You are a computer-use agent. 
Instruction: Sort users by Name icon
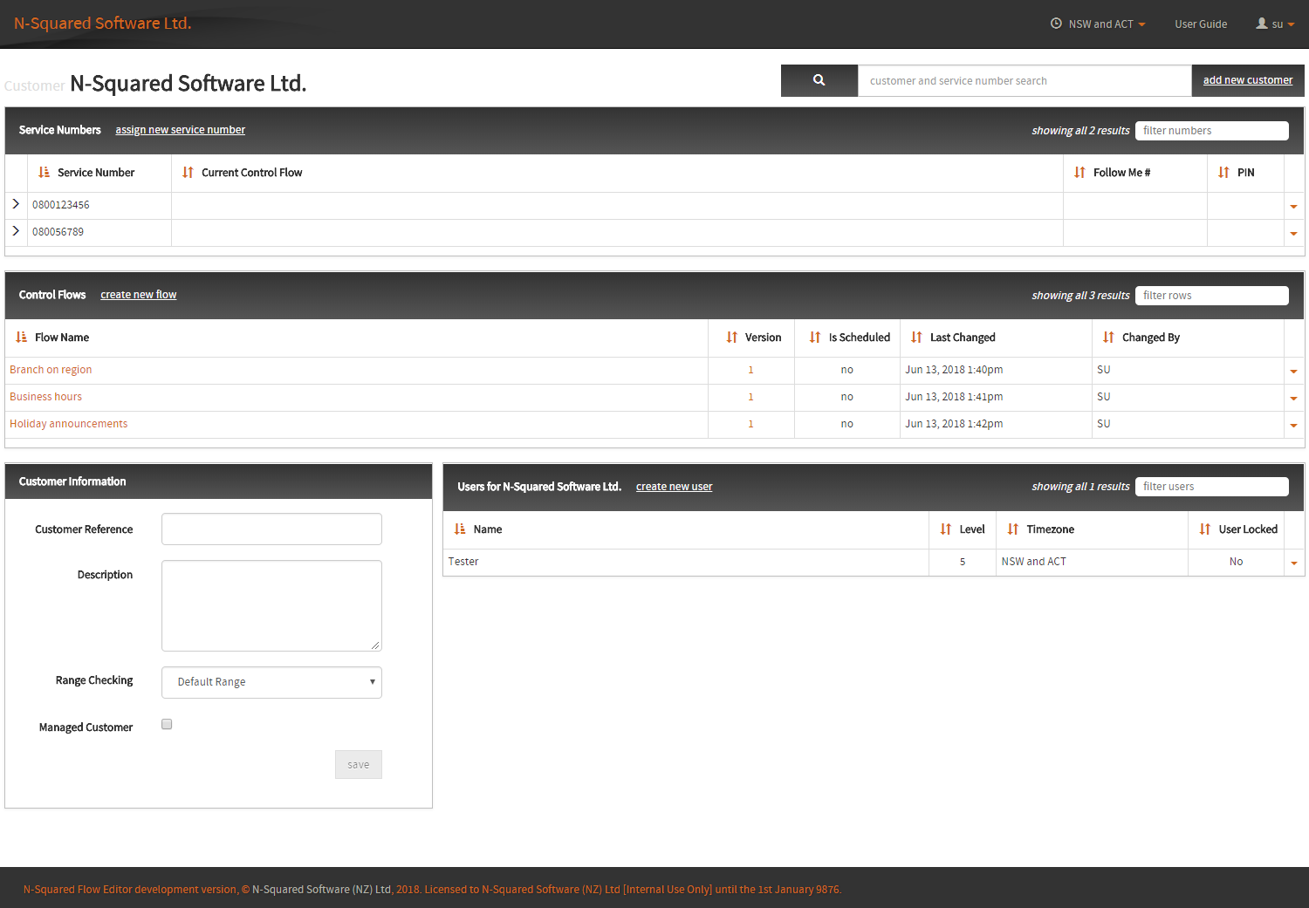point(460,529)
